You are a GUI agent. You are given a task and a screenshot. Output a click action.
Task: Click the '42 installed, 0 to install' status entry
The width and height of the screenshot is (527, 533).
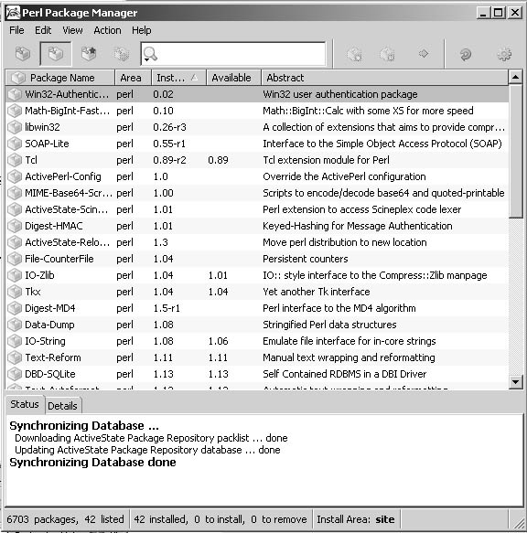220,519
